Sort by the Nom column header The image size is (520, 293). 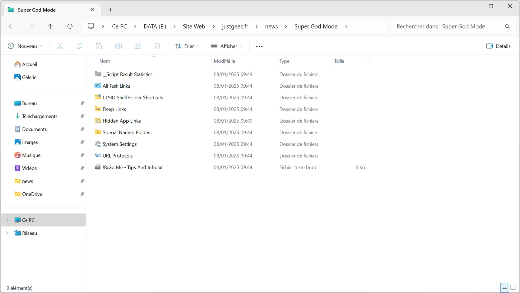coord(105,61)
